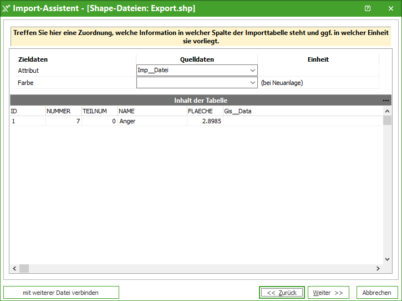Screen dimensions: 402x301
Task: Click the Gis__Data column header
Action: tap(303, 111)
